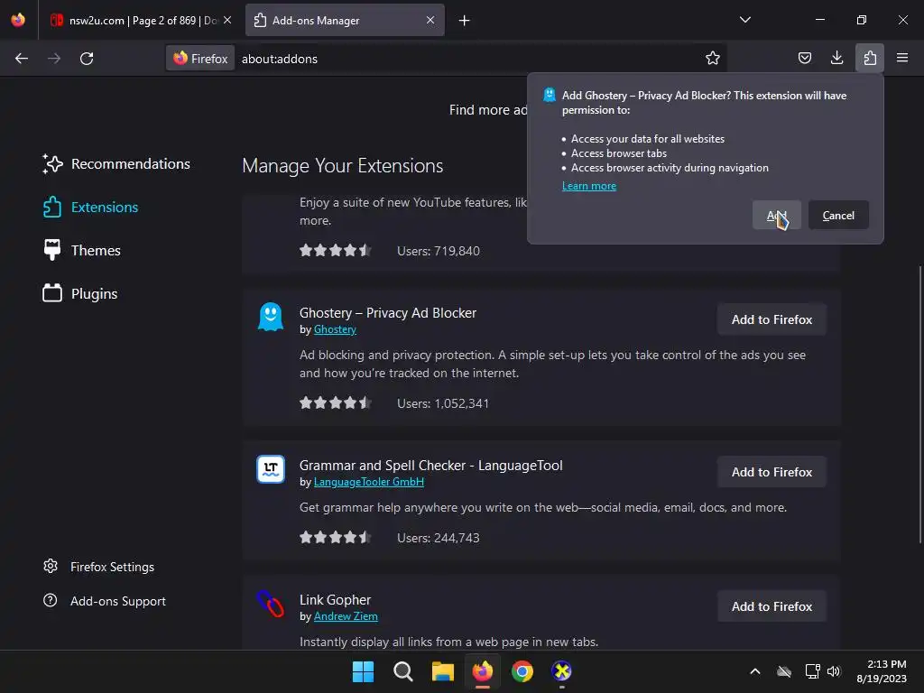
Task: Open Add-ons Support link
Action: click(105, 601)
